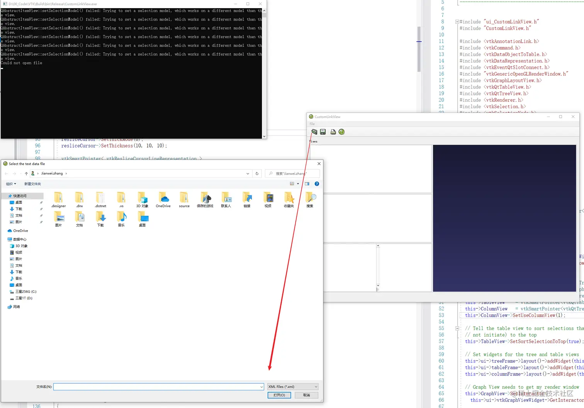Collapse code fold at line 55 comment

coord(457,328)
